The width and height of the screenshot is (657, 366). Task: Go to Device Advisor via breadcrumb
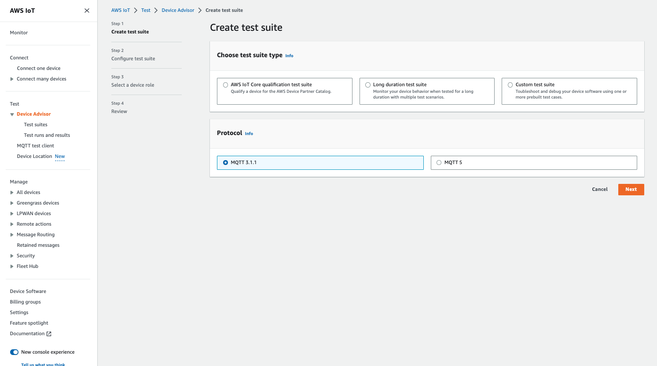click(x=178, y=10)
